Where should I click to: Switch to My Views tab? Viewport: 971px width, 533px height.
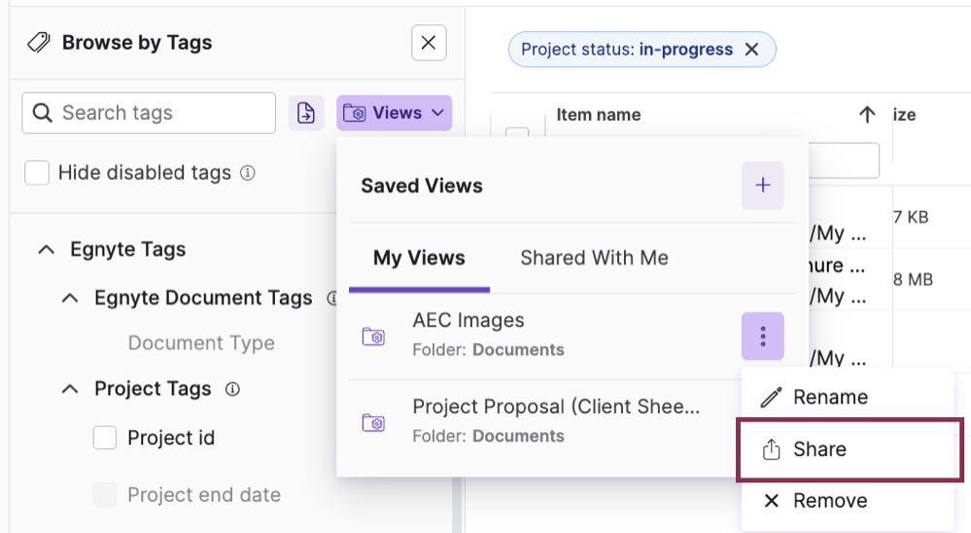[x=419, y=258]
